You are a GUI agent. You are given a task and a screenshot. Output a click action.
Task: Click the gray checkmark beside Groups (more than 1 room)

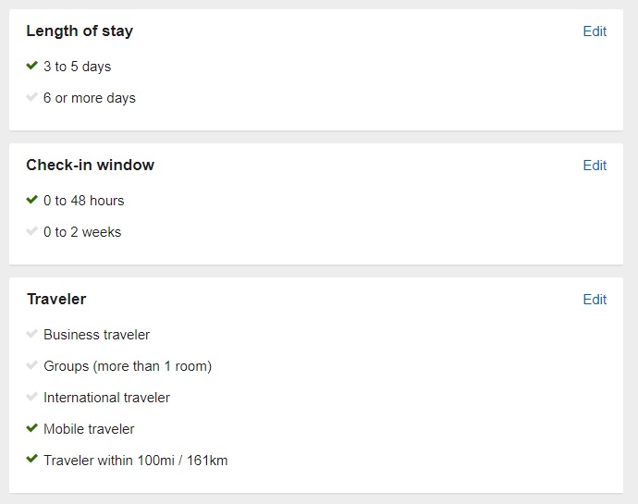click(31, 364)
